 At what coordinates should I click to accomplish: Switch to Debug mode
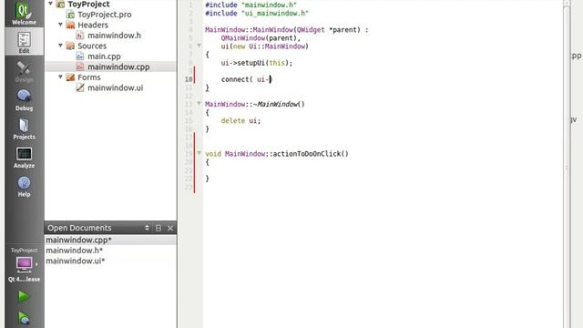tap(25, 99)
